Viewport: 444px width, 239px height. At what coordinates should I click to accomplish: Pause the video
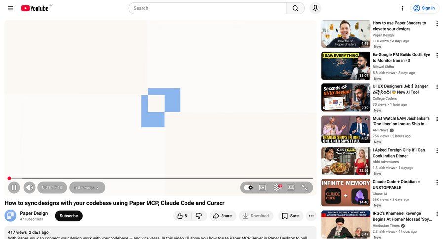point(14,187)
